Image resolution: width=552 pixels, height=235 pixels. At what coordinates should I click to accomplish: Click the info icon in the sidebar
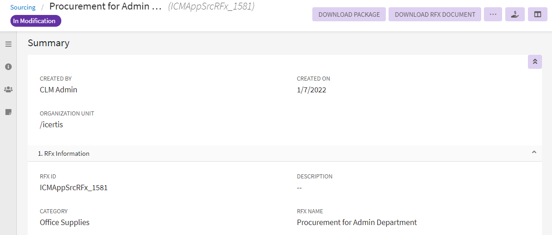click(8, 67)
